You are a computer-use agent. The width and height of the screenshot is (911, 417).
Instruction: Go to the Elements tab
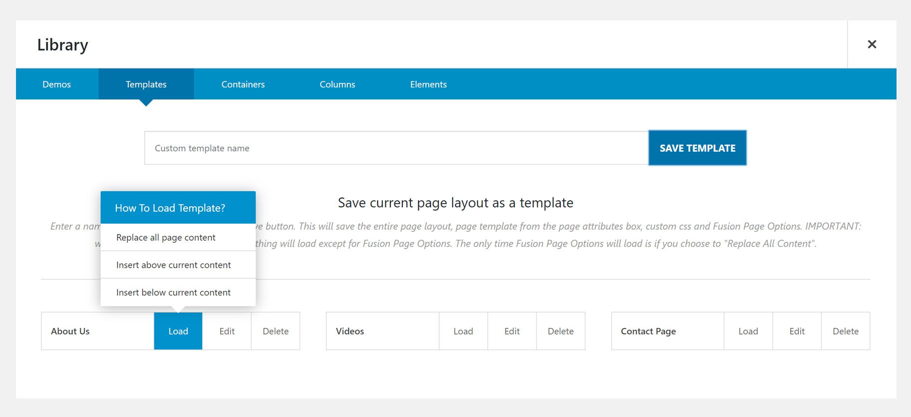coord(428,84)
